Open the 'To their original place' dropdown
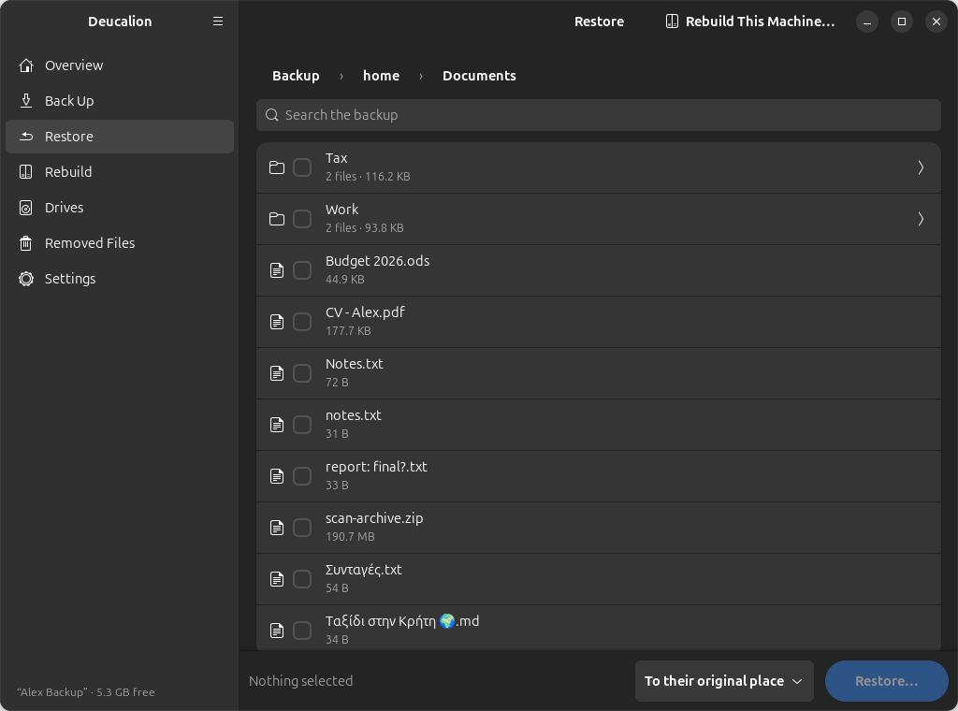Viewport: 958px width, 711px height. point(724,680)
